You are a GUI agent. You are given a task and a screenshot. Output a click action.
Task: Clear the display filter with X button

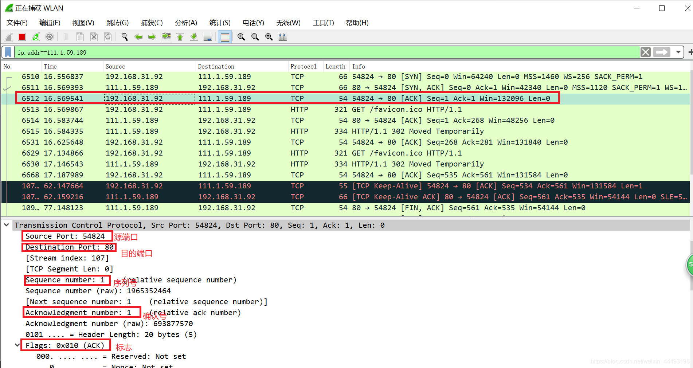click(x=645, y=52)
